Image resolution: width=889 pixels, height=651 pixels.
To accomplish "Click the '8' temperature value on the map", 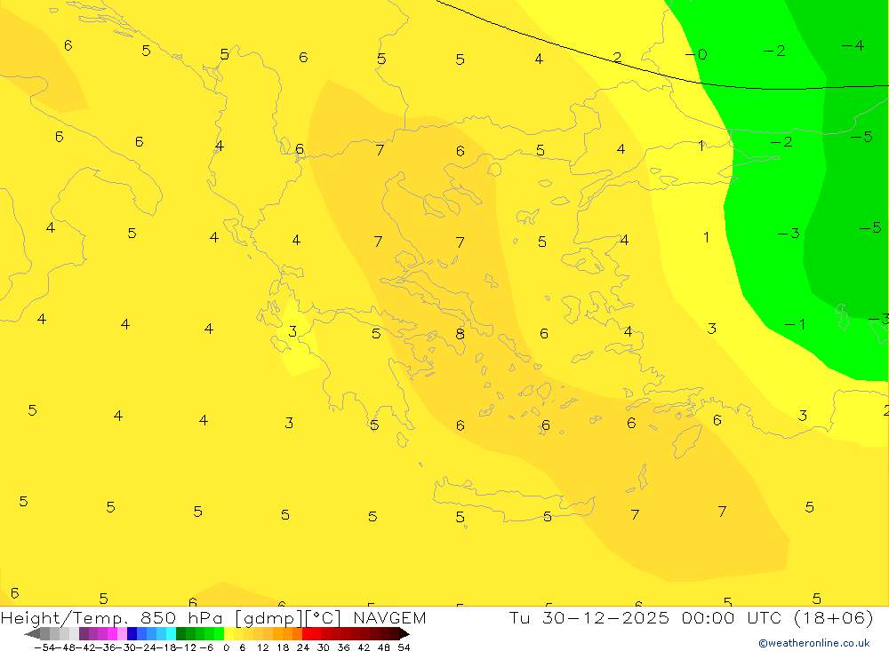I will tap(460, 334).
